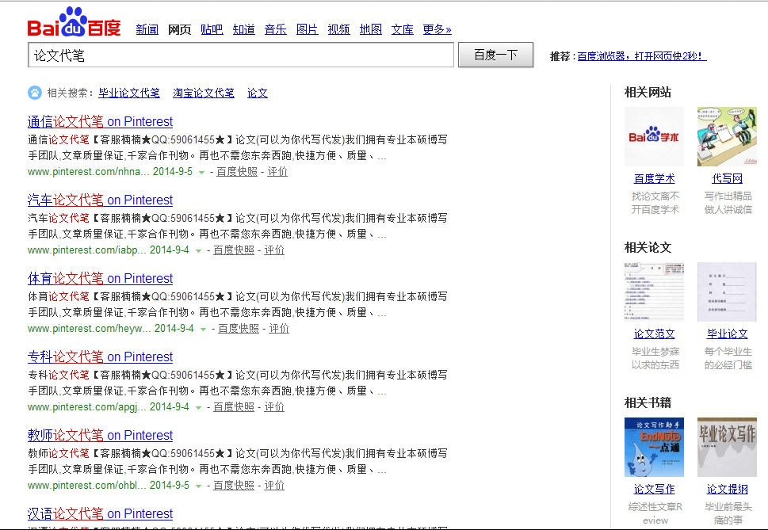The width and height of the screenshot is (768, 530).
Task: Open the 更多» menu link
Action: click(x=437, y=29)
